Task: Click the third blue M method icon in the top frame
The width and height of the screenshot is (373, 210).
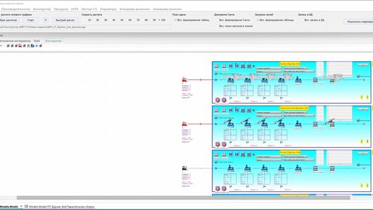Action: coord(243,66)
